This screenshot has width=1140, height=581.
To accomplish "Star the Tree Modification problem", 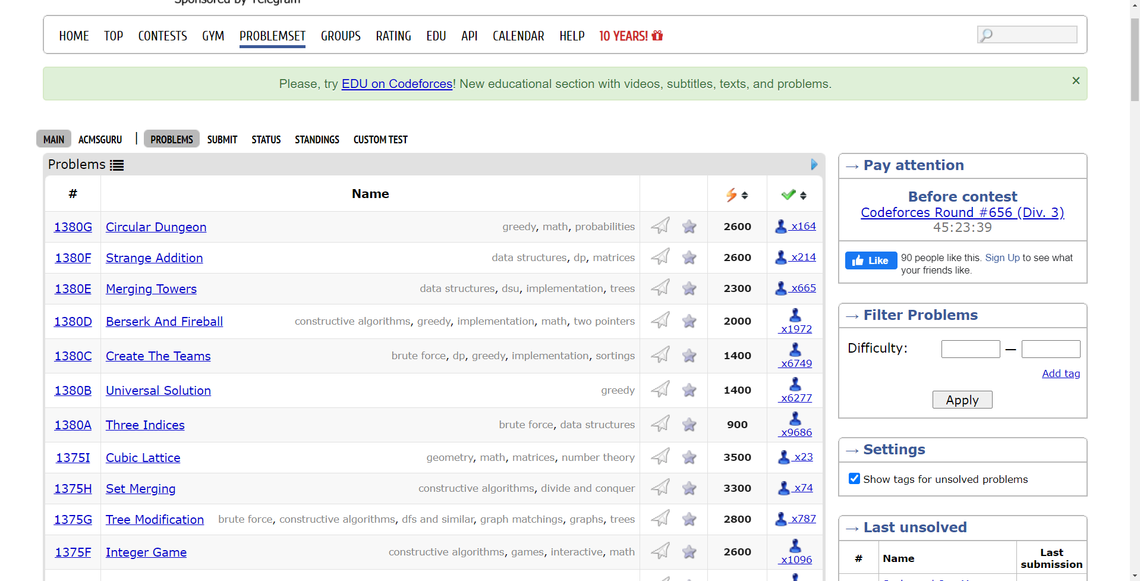I will tap(689, 519).
